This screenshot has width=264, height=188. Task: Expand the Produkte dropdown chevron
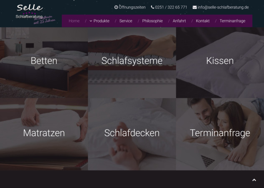click(91, 21)
